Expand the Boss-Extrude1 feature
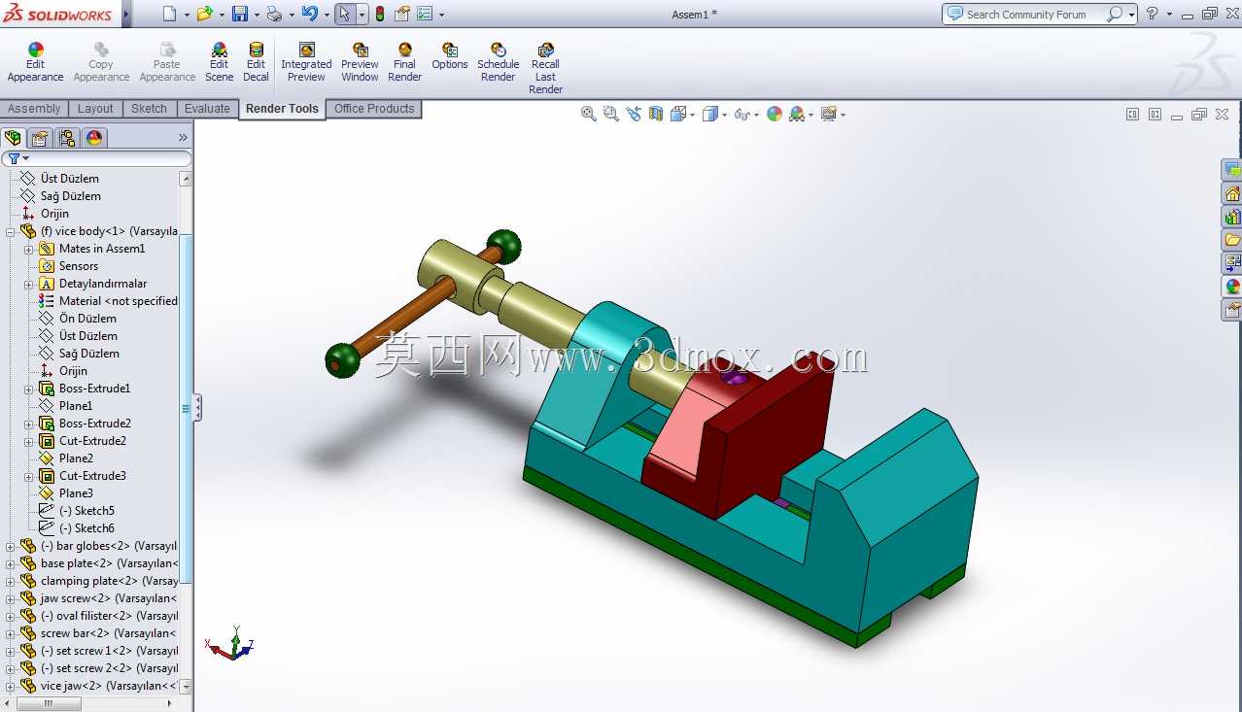The image size is (1242, 712). (x=29, y=389)
